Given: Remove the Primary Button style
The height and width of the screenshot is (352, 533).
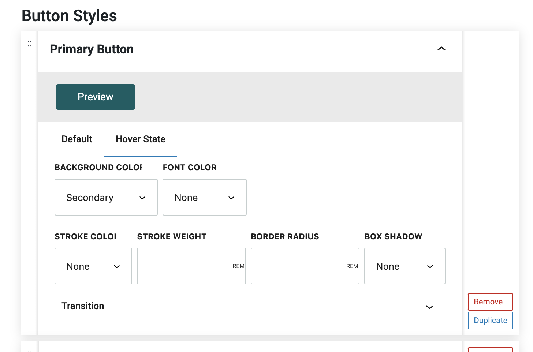Looking at the screenshot, I should pos(490,302).
